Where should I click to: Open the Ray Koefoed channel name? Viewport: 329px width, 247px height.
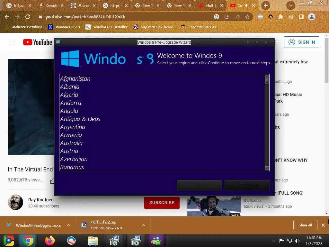coord(41,200)
